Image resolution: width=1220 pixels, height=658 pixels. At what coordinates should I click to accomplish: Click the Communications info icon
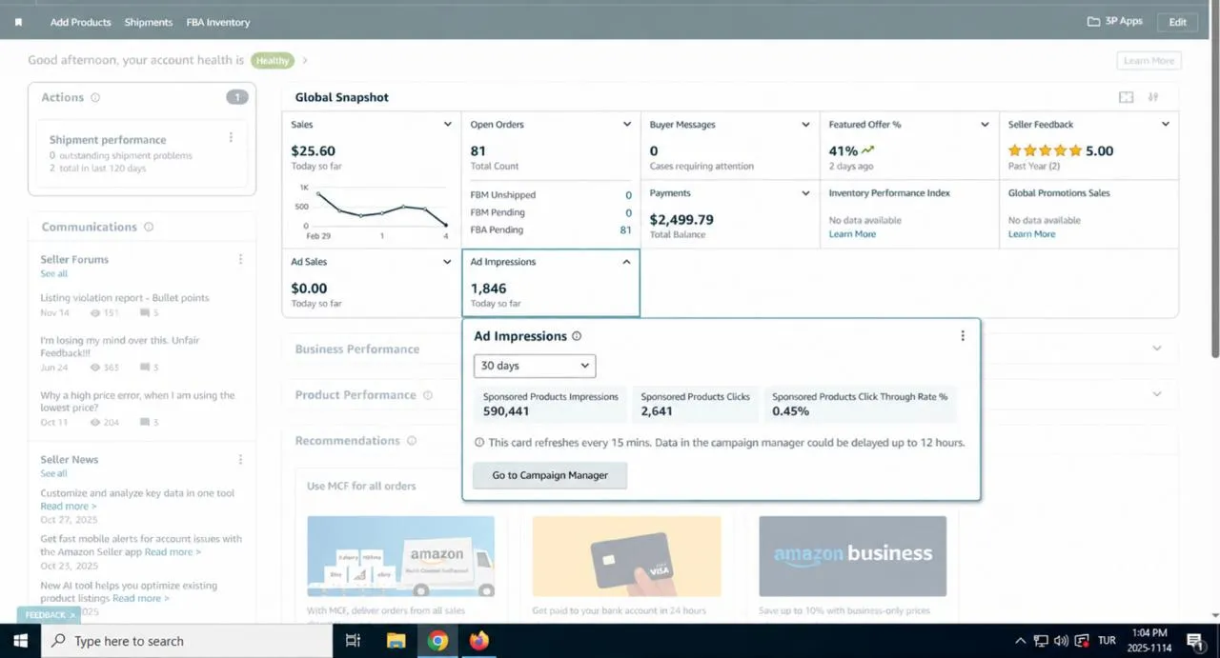149,227
